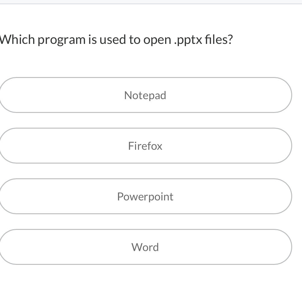Screen dimensions: 302x298
Task: Tap the 'Notepad' label text
Action: click(145, 95)
